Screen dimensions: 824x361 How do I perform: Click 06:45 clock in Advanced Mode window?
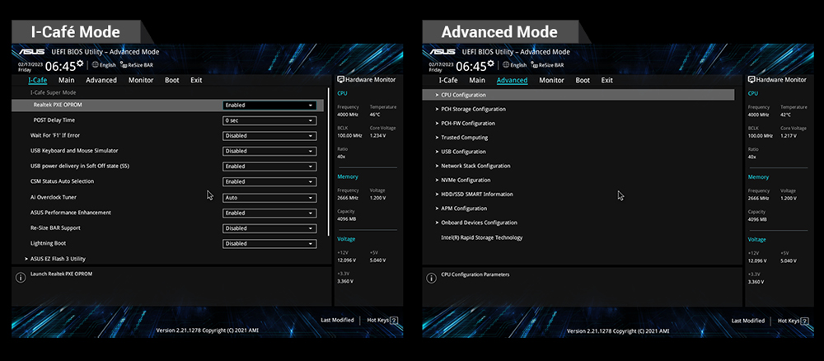pos(471,67)
